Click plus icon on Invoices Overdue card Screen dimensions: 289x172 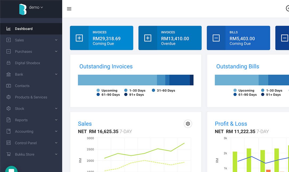[148, 38]
